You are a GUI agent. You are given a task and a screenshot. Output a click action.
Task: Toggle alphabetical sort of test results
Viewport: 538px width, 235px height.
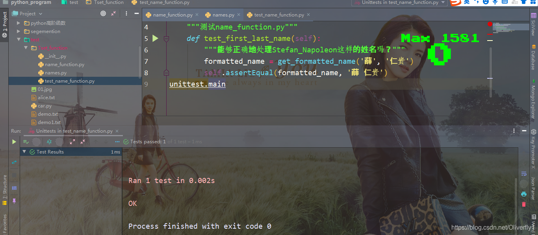coord(49,142)
